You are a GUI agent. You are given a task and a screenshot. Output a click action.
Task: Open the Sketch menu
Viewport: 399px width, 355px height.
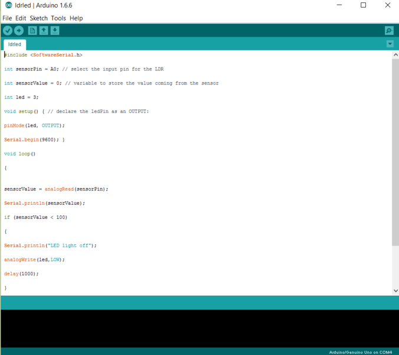[39, 18]
